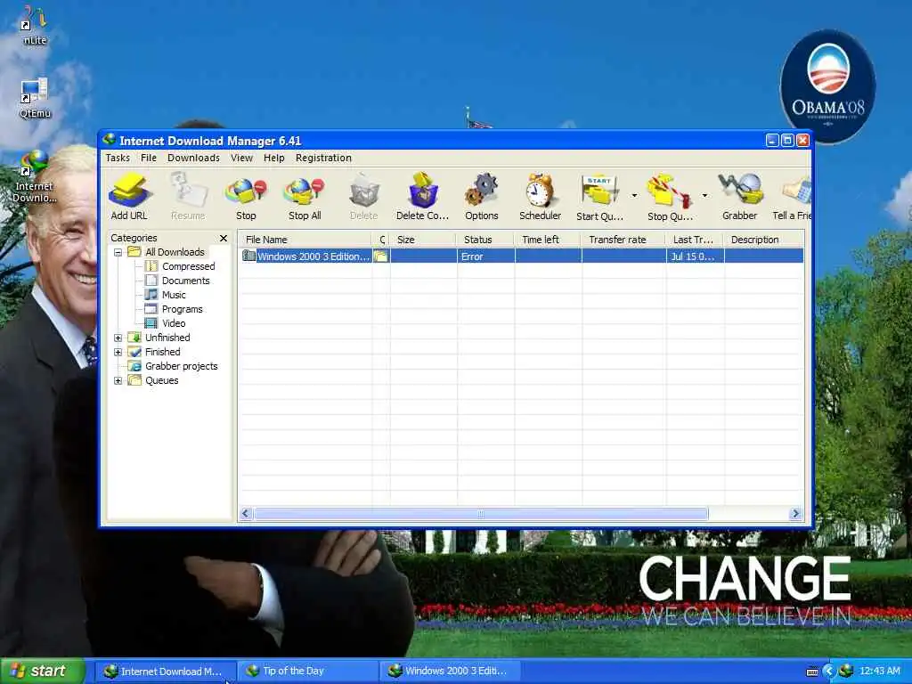This screenshot has height=684, width=912.
Task: Click the Resume toolbar icon
Action: 188,197
